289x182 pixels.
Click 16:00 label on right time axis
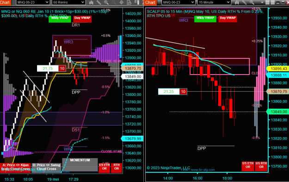point(197,178)
